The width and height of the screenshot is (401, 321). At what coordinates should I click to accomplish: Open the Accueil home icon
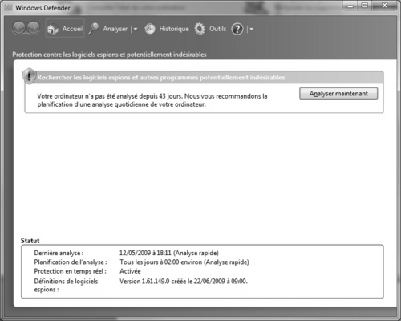coord(53,29)
